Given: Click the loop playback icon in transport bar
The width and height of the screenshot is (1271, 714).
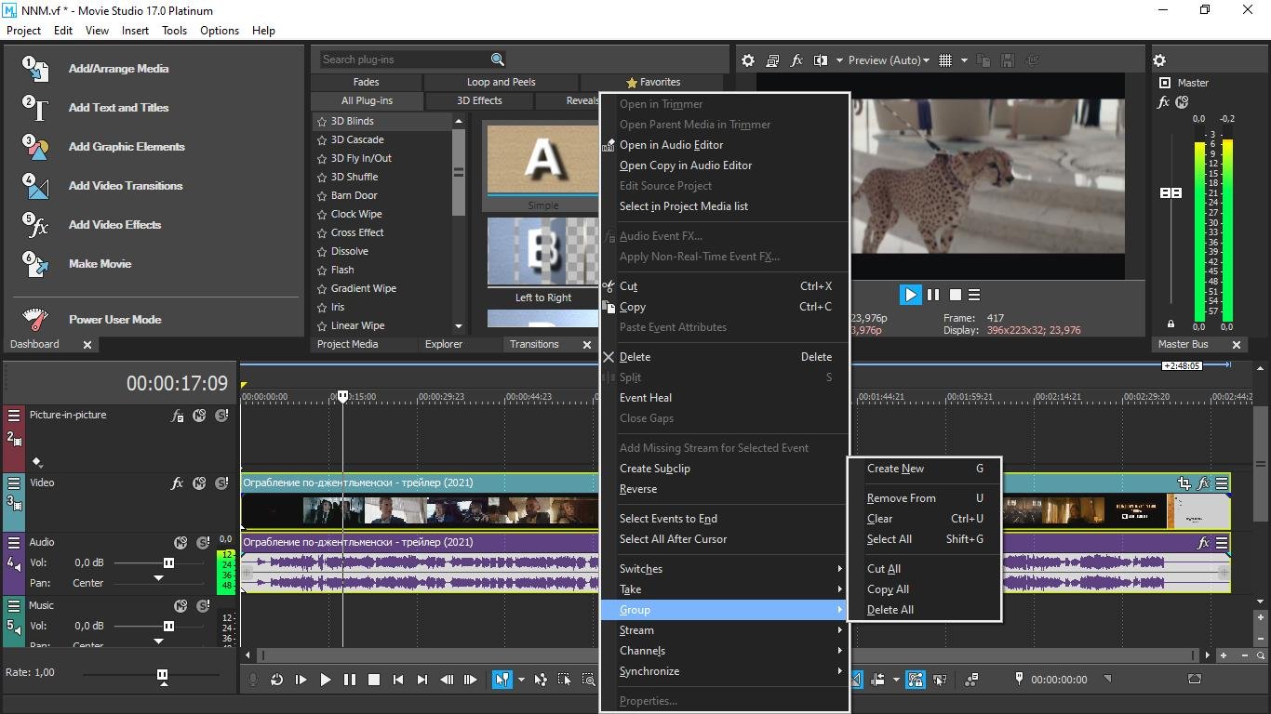Looking at the screenshot, I should pyautogui.click(x=276, y=680).
